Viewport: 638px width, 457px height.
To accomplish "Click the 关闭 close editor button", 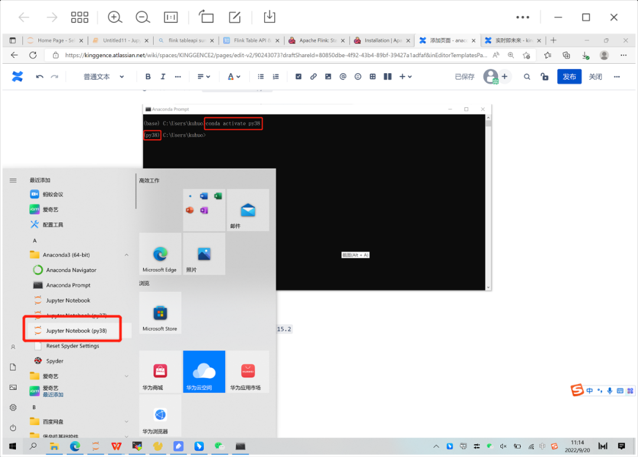I will (595, 77).
